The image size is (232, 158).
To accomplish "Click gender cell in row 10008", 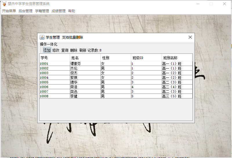I will [116, 96].
